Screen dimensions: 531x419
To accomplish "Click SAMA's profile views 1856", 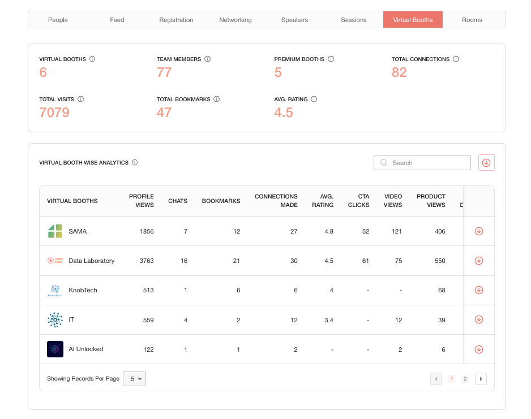I will 147,231.
